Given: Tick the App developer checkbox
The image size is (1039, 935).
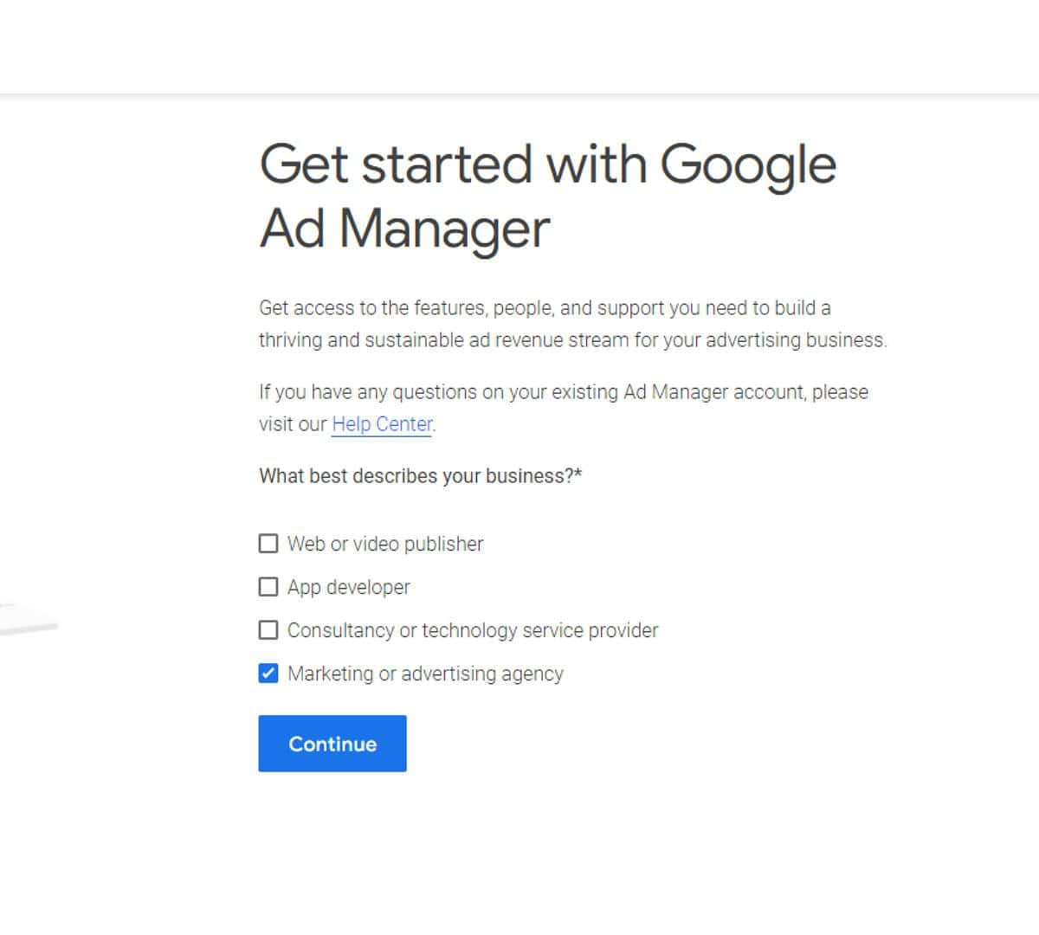Looking at the screenshot, I should click(x=268, y=587).
